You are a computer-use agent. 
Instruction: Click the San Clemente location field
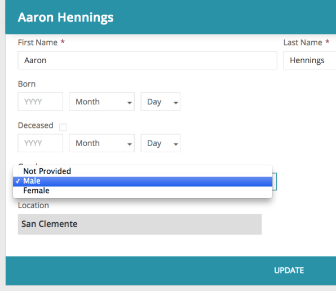[140, 224]
